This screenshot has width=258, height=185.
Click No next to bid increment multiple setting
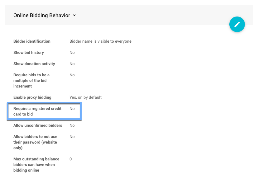[72, 75]
